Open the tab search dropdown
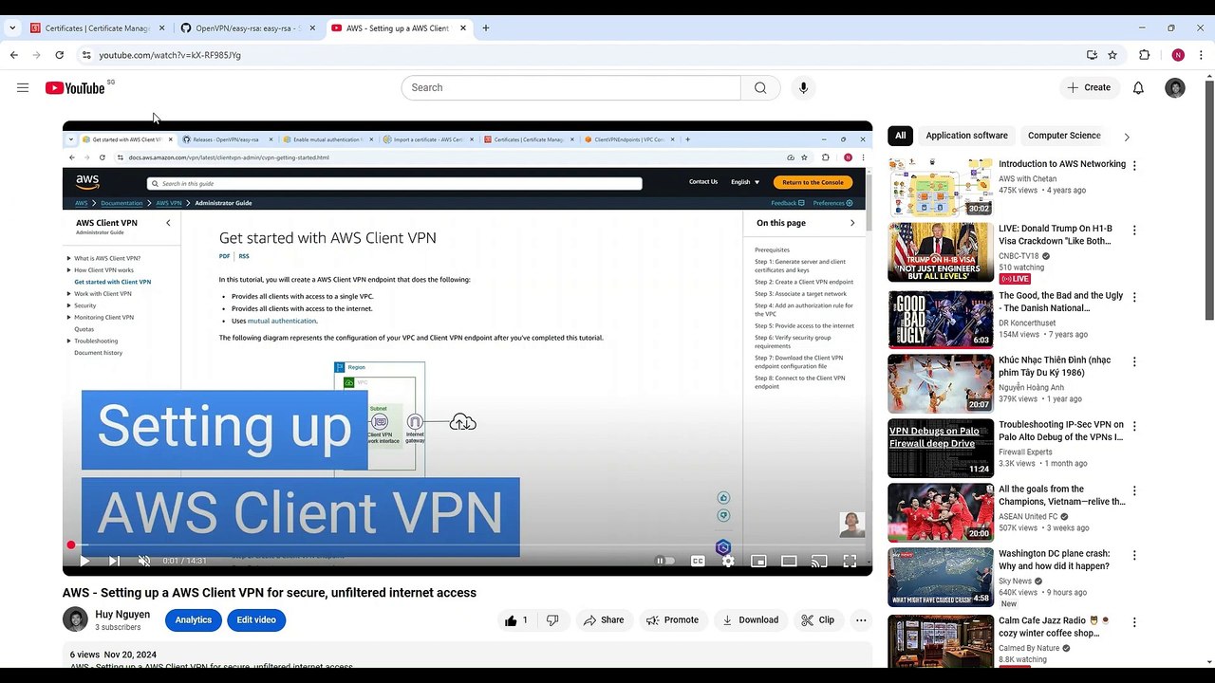 12,28
